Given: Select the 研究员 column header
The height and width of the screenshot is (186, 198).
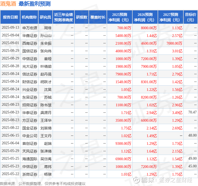Looking at the screenshot, I should pyautogui.click(x=45, y=17).
